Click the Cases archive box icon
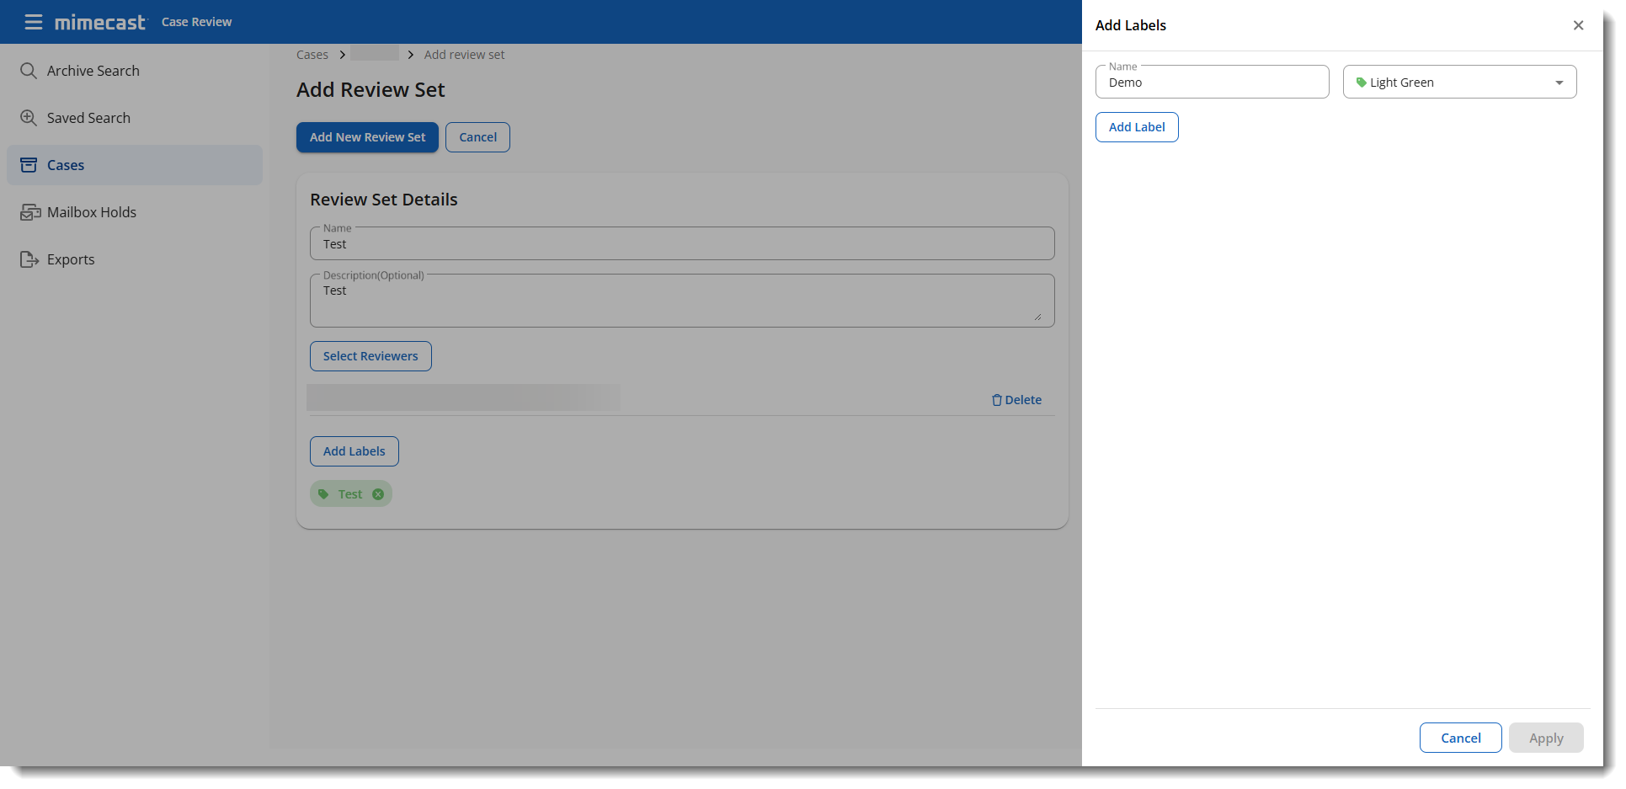Screen dimensions: 1626x789 pyautogui.click(x=29, y=165)
